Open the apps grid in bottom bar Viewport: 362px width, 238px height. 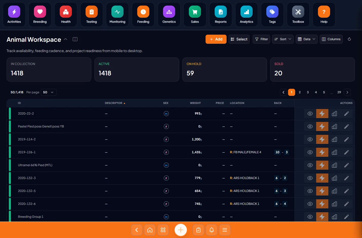pos(163,230)
